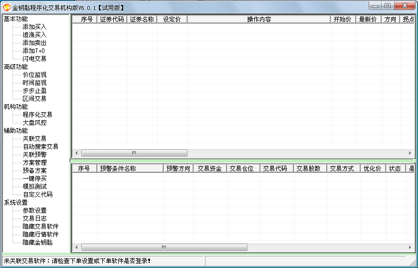Open 区间交易 function
The image size is (418, 268).
(34, 99)
